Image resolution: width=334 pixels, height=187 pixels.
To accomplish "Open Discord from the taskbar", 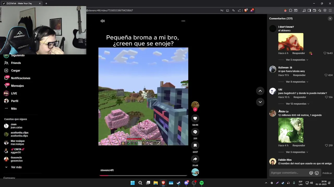I will (x=186, y=183).
